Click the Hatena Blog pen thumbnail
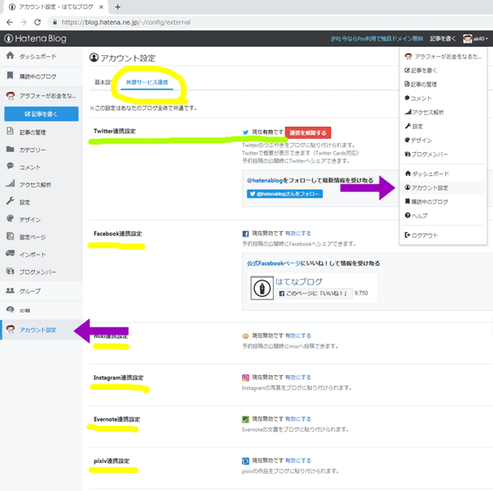The height and width of the screenshot is (491, 493). 262,288
